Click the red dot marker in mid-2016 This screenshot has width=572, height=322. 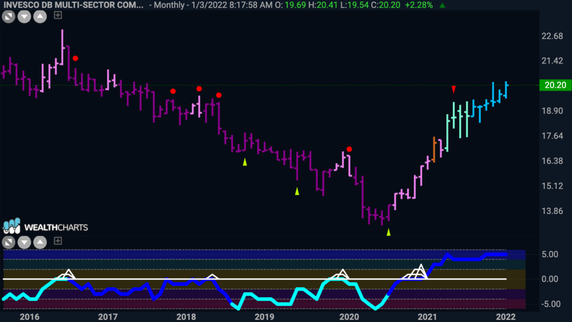[x=75, y=58]
